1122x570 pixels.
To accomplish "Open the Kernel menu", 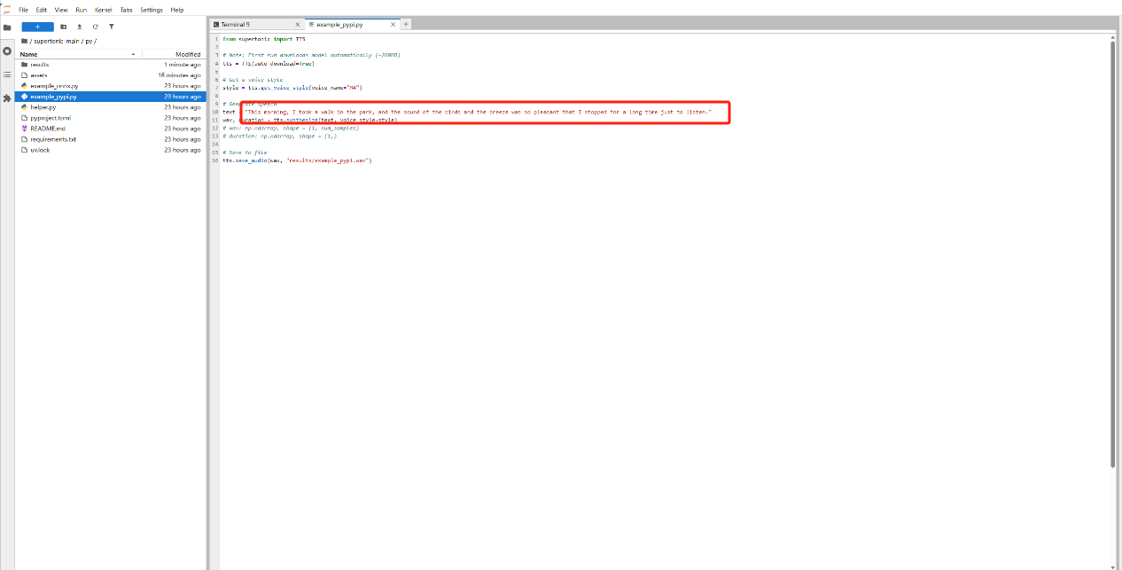I will pyautogui.click(x=103, y=10).
